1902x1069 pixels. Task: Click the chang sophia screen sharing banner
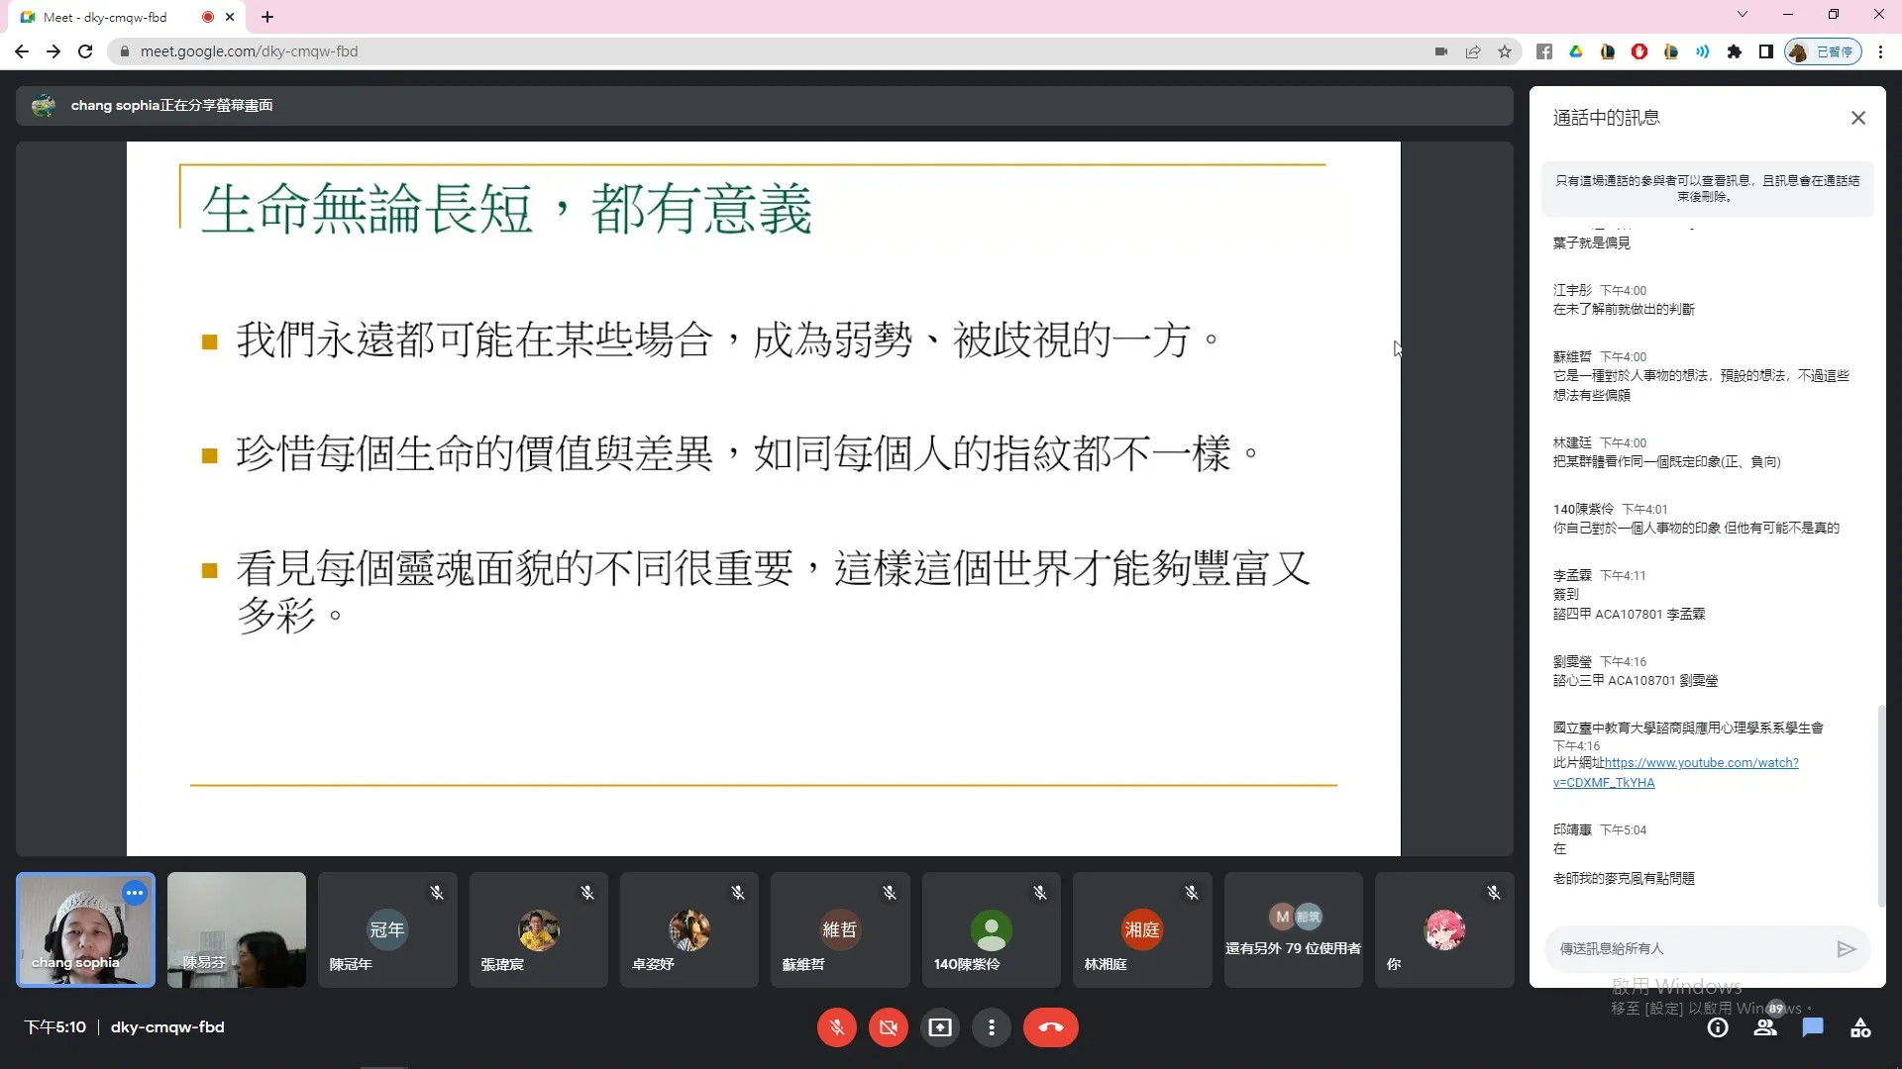pos(764,105)
